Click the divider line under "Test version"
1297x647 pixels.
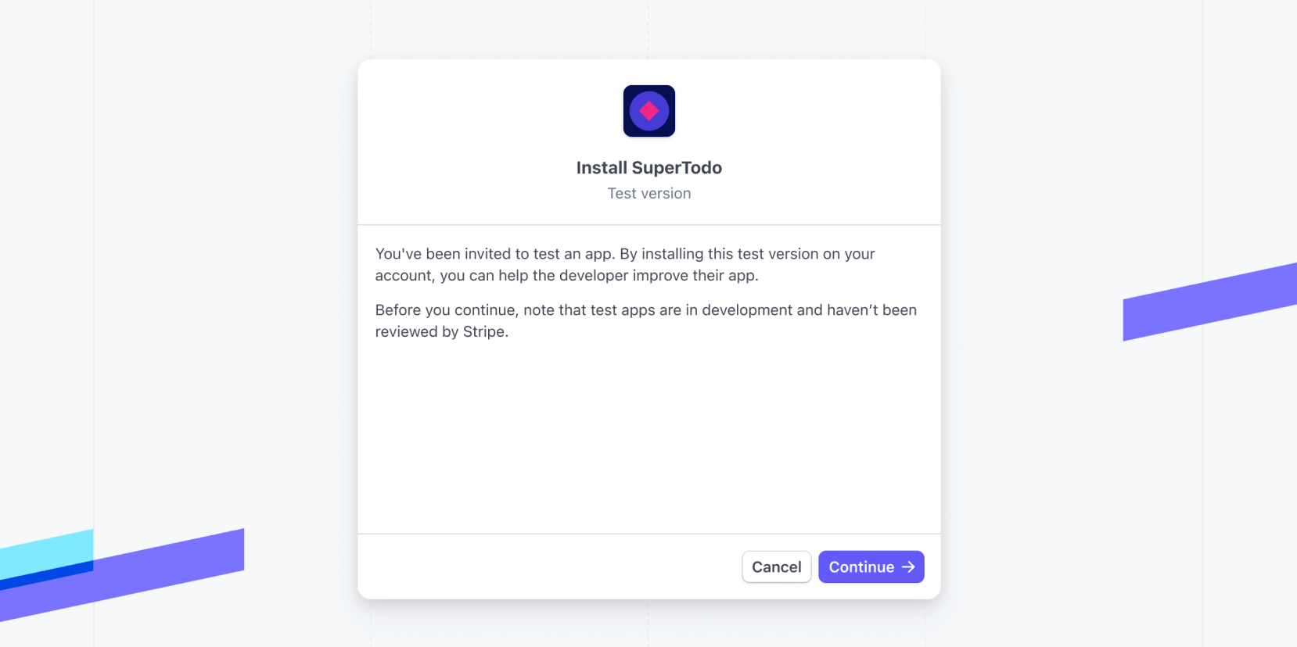(648, 225)
